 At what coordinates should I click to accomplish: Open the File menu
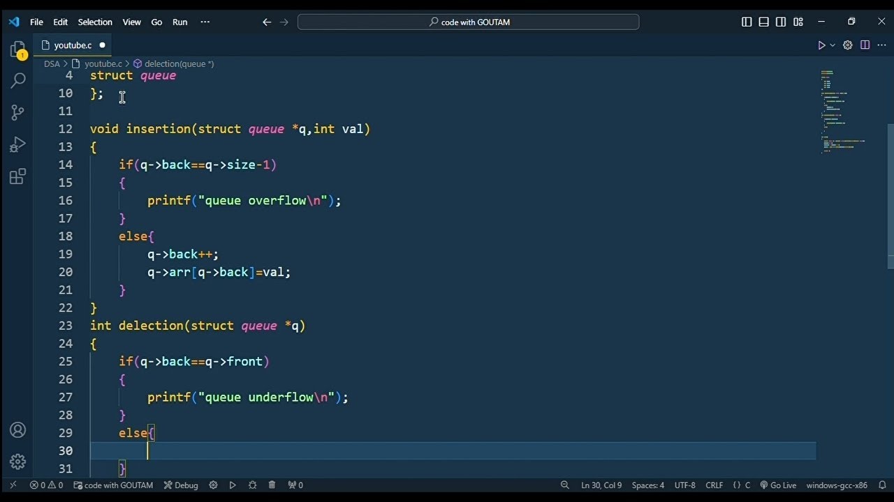tap(36, 22)
